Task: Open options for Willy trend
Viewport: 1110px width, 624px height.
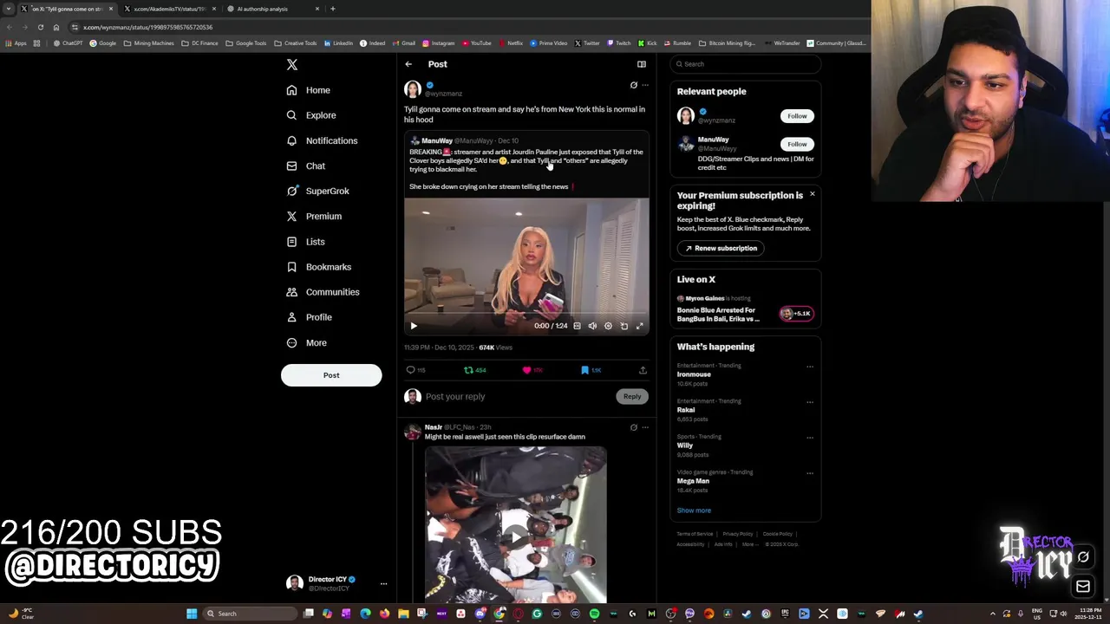Action: coord(810,438)
